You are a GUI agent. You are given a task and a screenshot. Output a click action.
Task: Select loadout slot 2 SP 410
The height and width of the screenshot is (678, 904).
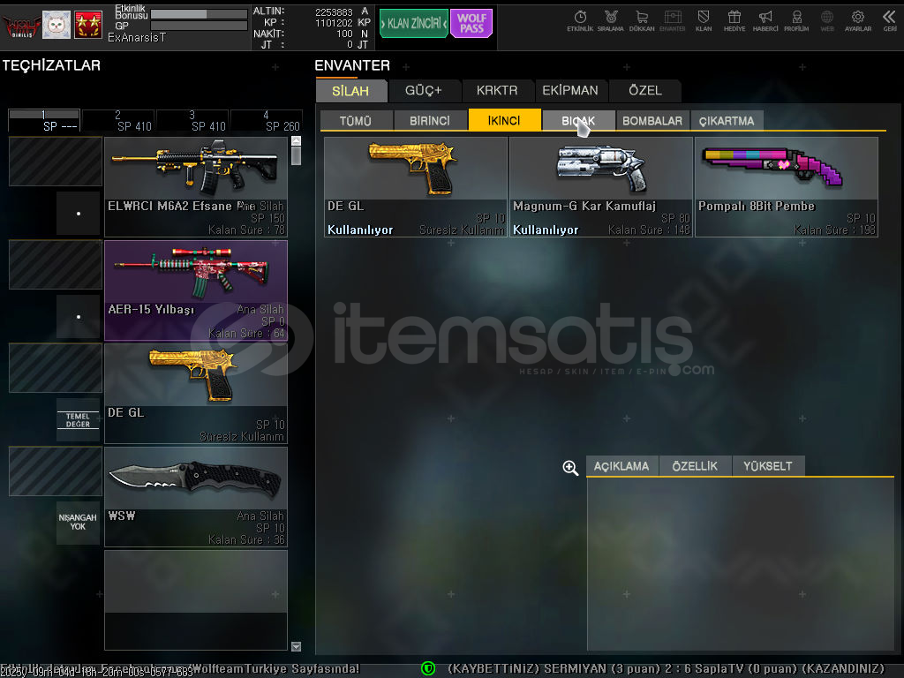[x=117, y=120]
